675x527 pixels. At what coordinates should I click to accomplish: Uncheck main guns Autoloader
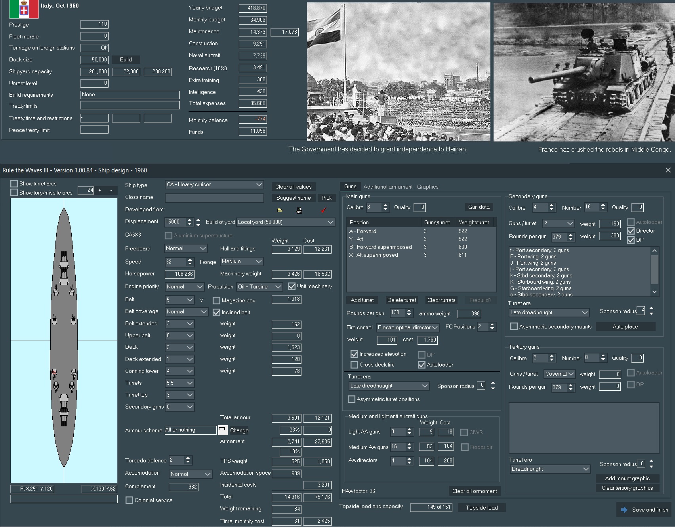tap(421, 365)
